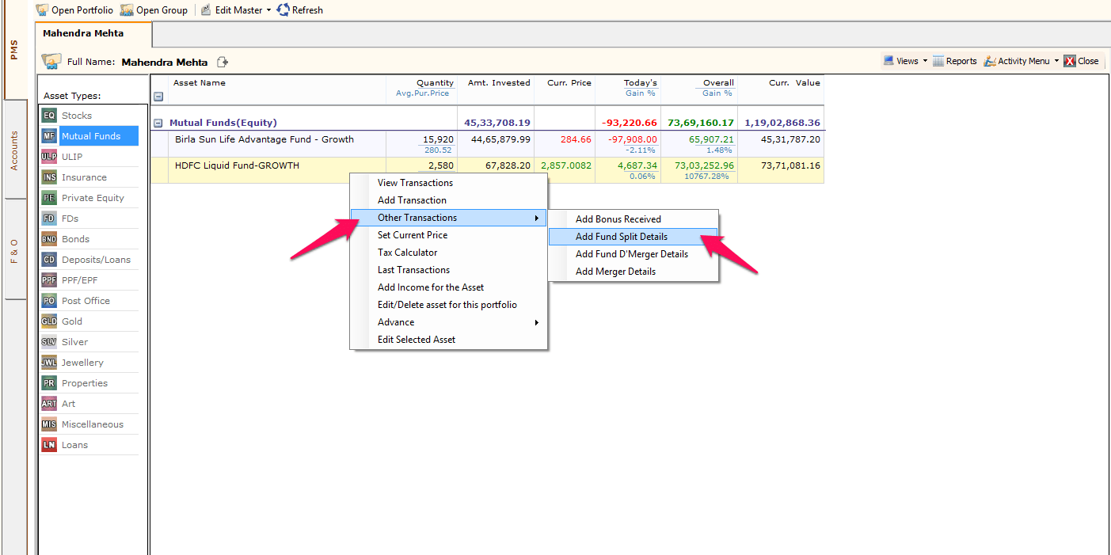
Task: Click the Close button with X
Action: point(1081,61)
